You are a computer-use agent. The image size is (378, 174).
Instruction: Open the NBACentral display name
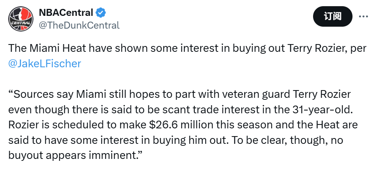coord(66,12)
